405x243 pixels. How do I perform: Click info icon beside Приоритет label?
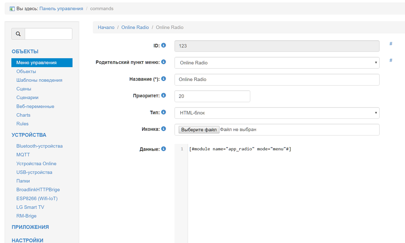(164, 96)
